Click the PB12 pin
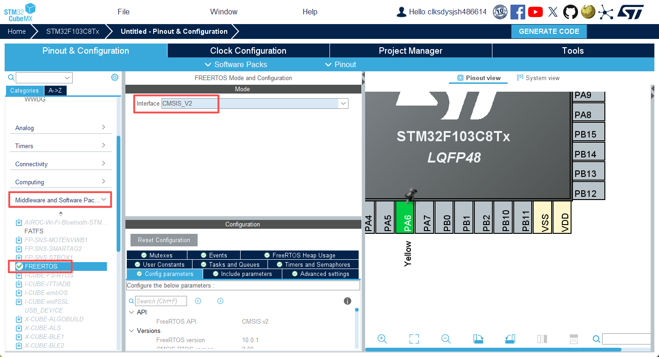This screenshot has height=357, width=659. point(589,190)
